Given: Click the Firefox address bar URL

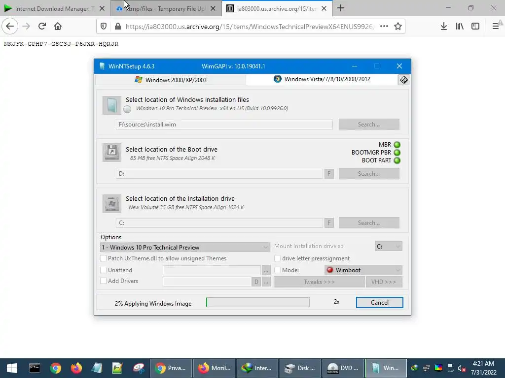Looking at the screenshot, I should tap(250, 27).
